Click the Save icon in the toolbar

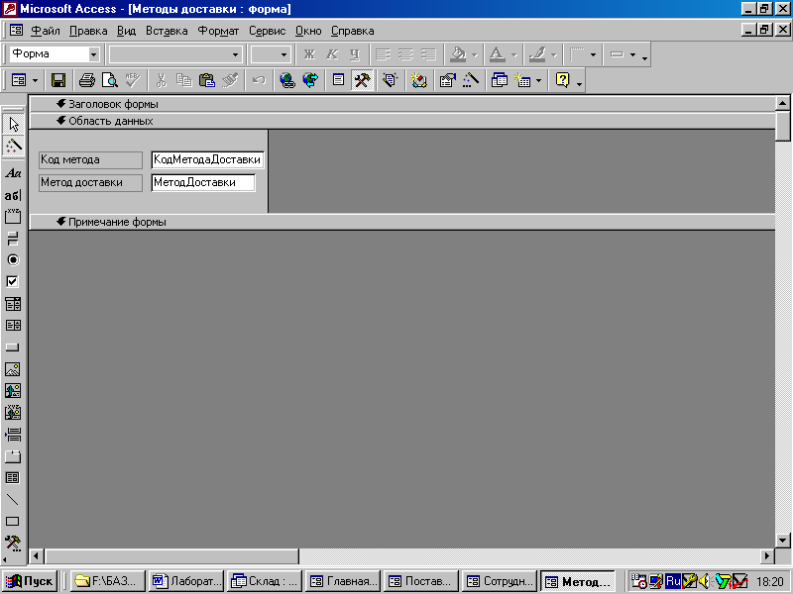58,80
